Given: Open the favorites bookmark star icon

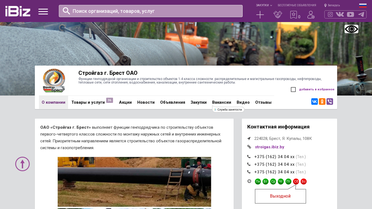Looking at the screenshot, I should (293, 15).
